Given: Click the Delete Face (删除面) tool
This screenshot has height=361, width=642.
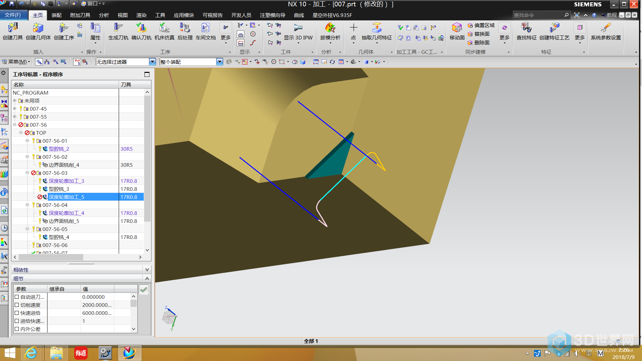Looking at the screenshot, I should click(x=478, y=43).
